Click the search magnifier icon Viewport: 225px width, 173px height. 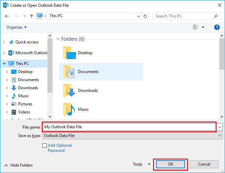216,16
